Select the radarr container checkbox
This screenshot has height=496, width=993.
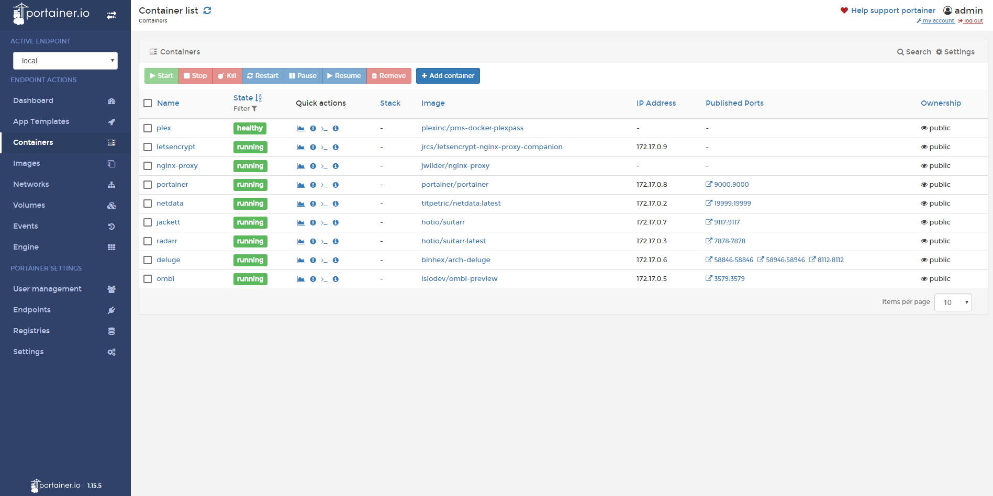[148, 241]
